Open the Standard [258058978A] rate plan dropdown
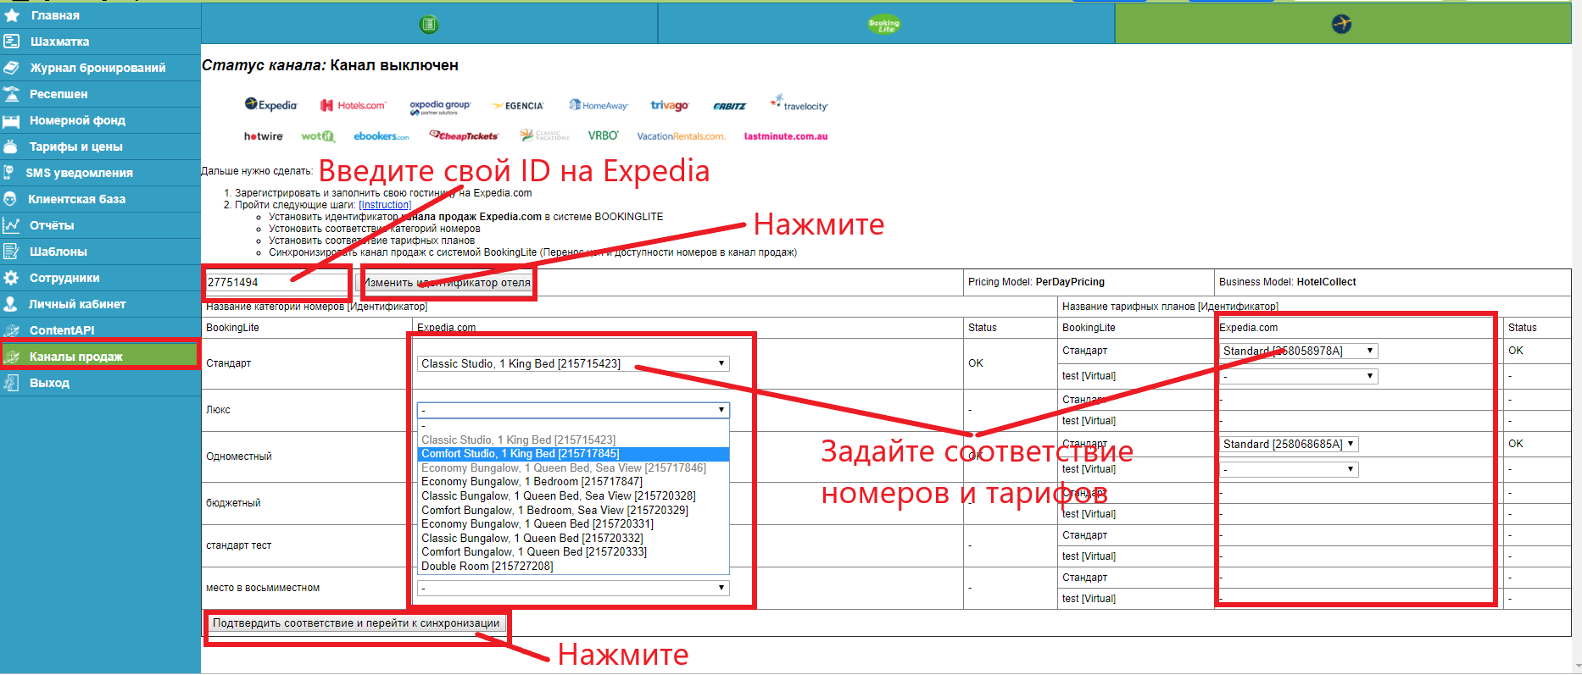 coord(1299,351)
